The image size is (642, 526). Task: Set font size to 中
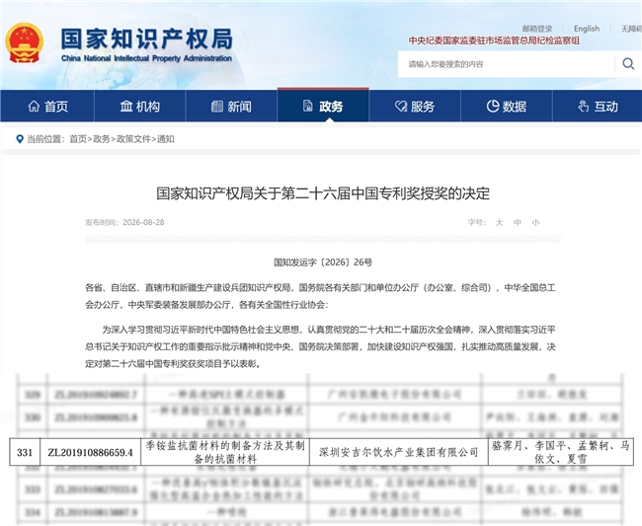coord(518,222)
